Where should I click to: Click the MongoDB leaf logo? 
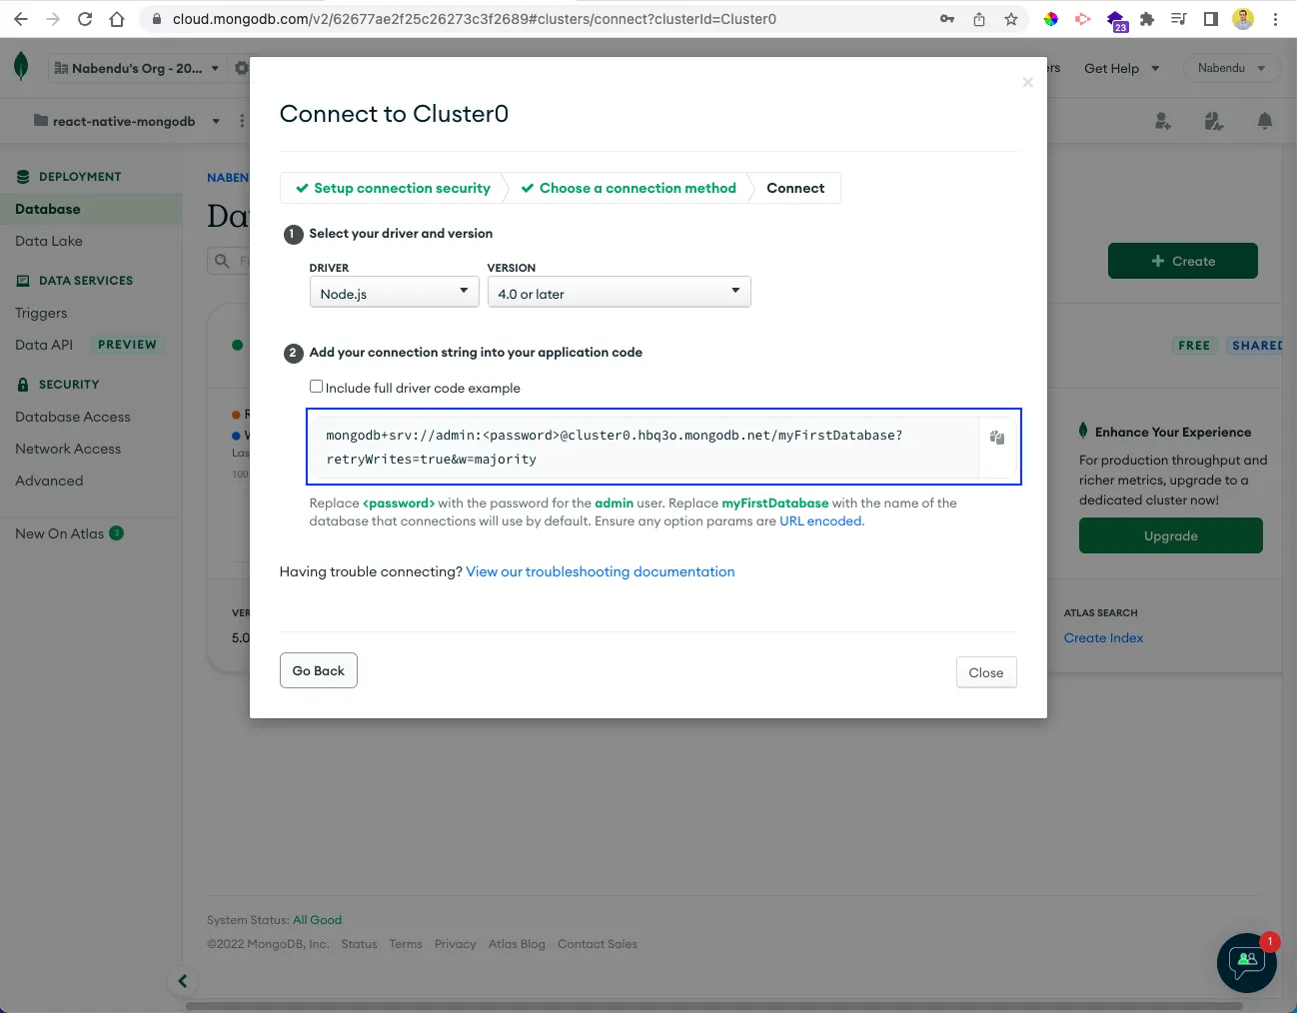pos(21,67)
